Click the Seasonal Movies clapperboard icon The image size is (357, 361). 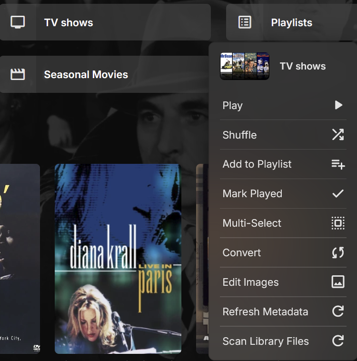tap(18, 74)
